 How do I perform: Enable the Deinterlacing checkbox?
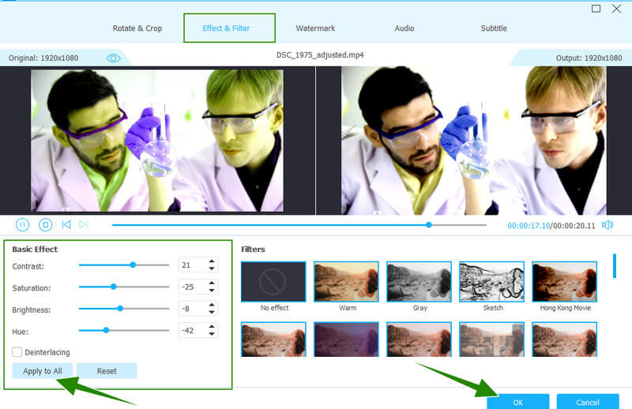click(17, 352)
